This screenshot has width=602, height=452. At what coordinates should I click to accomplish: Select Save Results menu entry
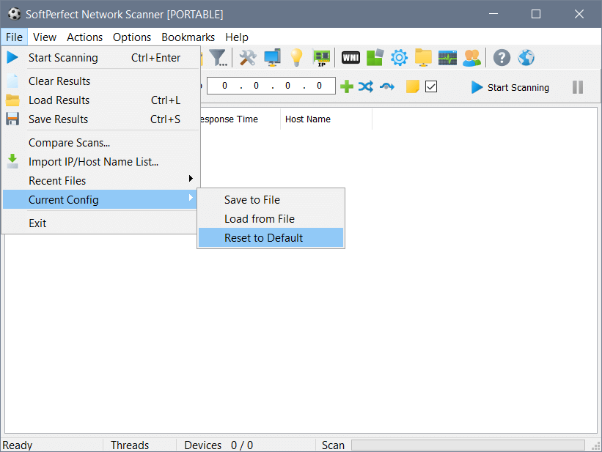point(101,119)
